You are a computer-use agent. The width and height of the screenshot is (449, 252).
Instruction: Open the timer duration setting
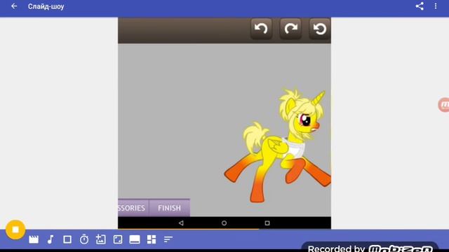pyautogui.click(x=84, y=239)
